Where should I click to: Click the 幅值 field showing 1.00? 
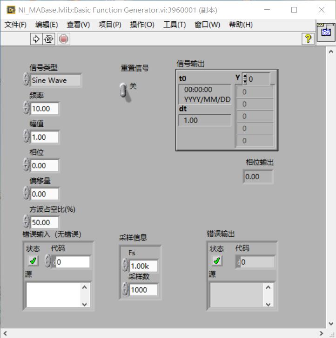pos(45,137)
